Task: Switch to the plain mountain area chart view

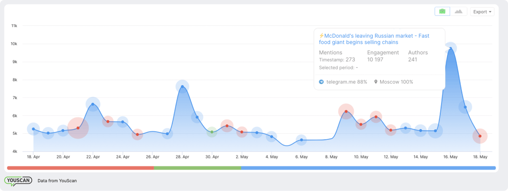Action: (x=458, y=12)
